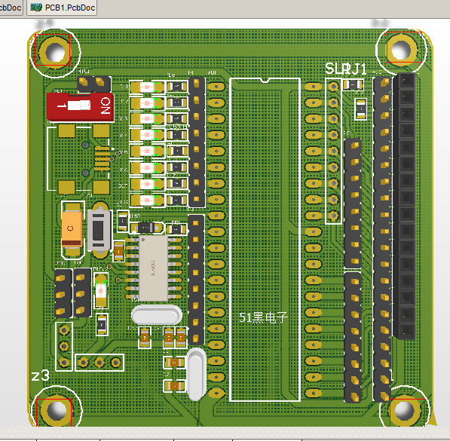Screen dimensions: 450x441
Task: Select the horizontal silver crystal below the chip
Action: pyautogui.click(x=157, y=315)
